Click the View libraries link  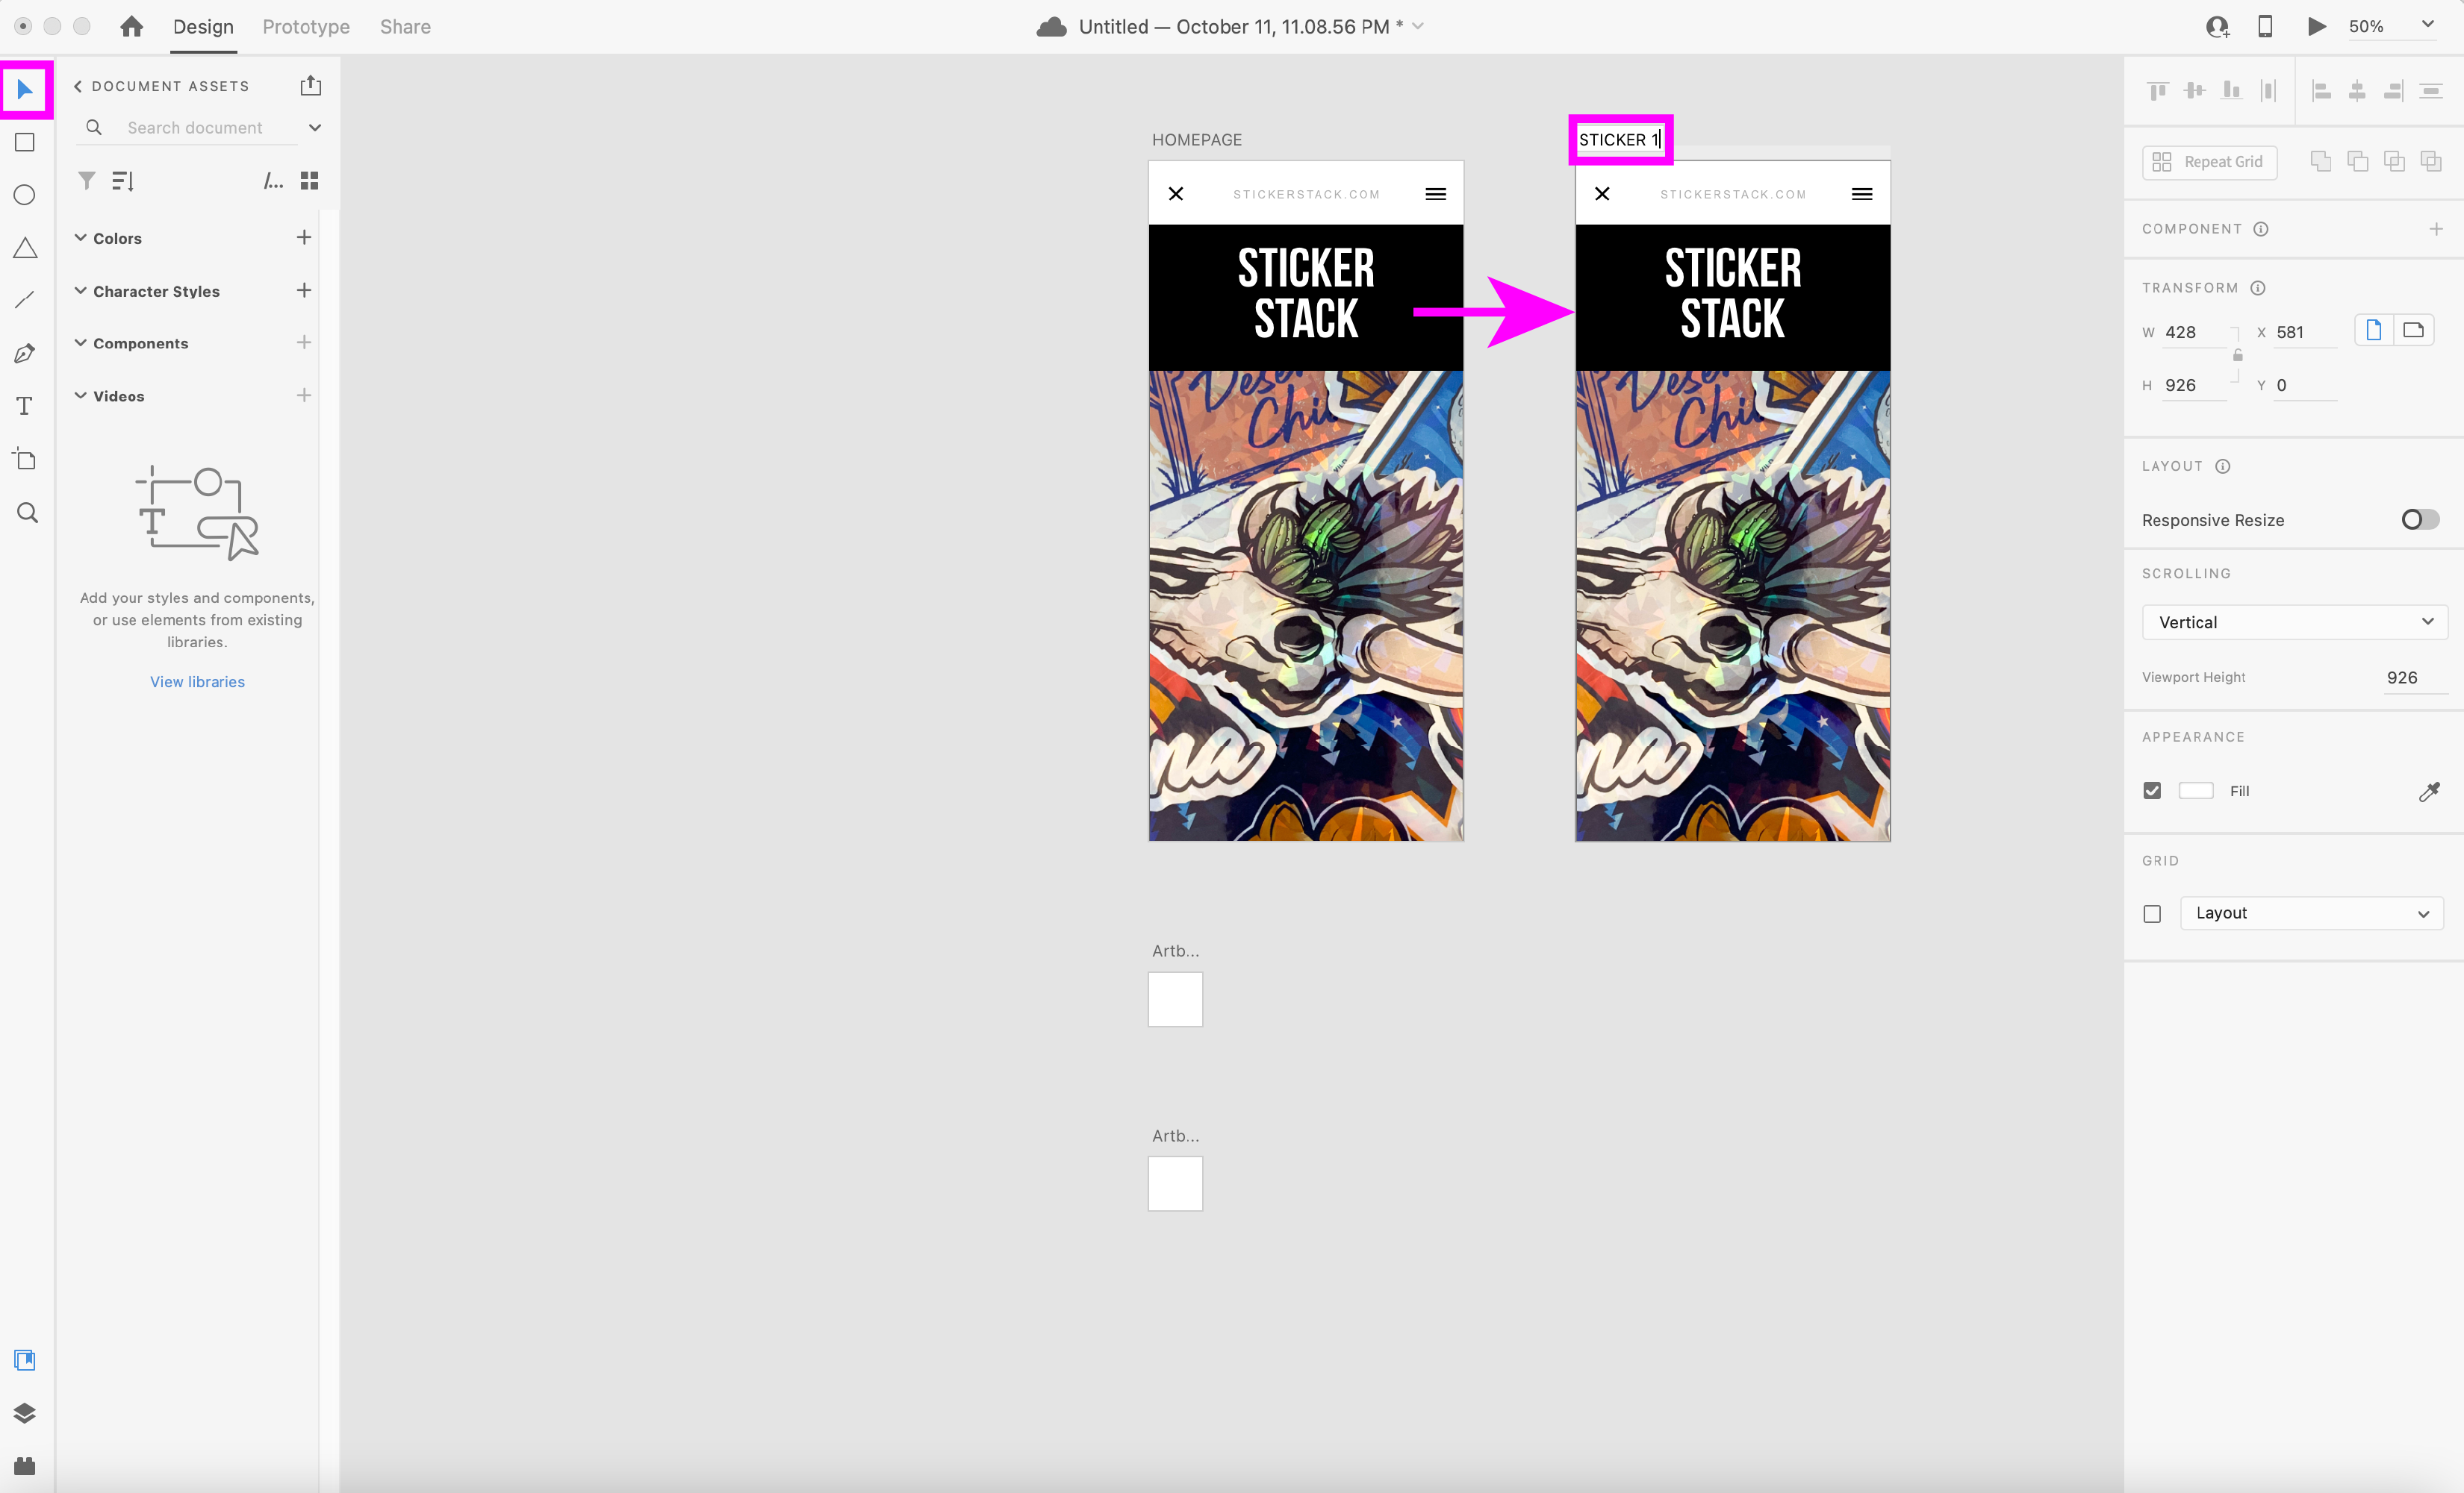197,681
